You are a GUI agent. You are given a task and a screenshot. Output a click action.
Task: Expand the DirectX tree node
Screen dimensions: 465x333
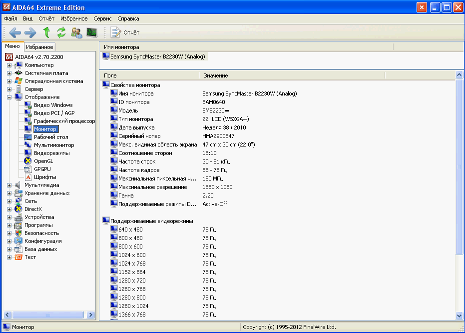click(9, 209)
